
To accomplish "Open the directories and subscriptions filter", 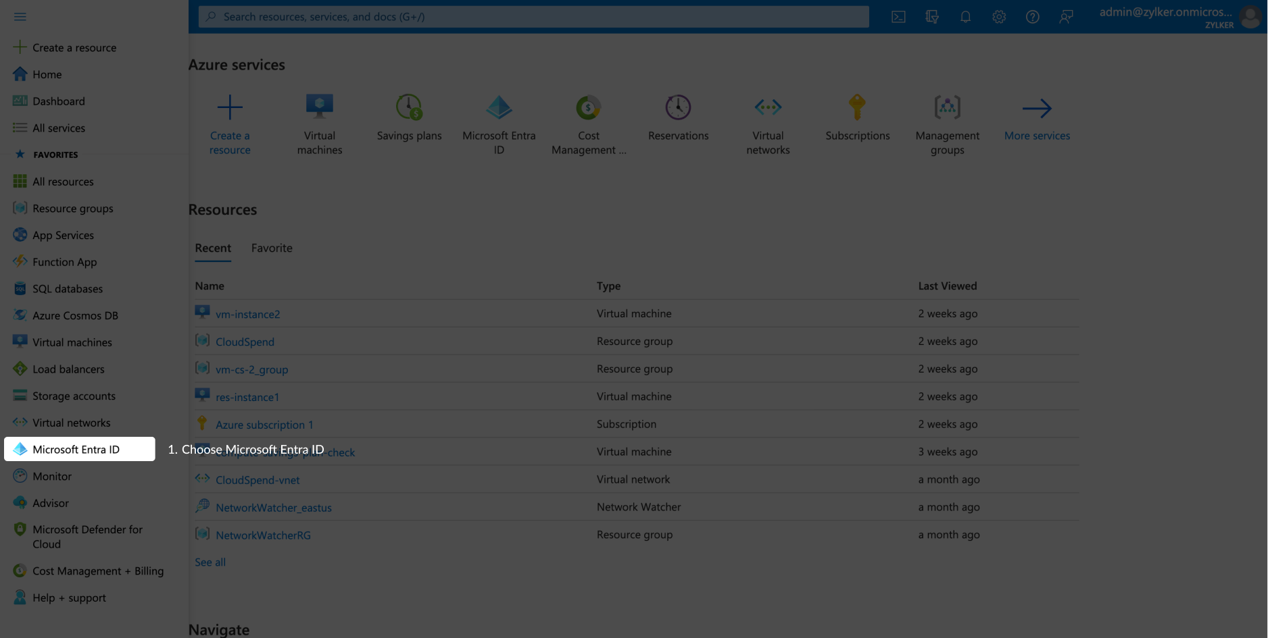I will point(932,17).
